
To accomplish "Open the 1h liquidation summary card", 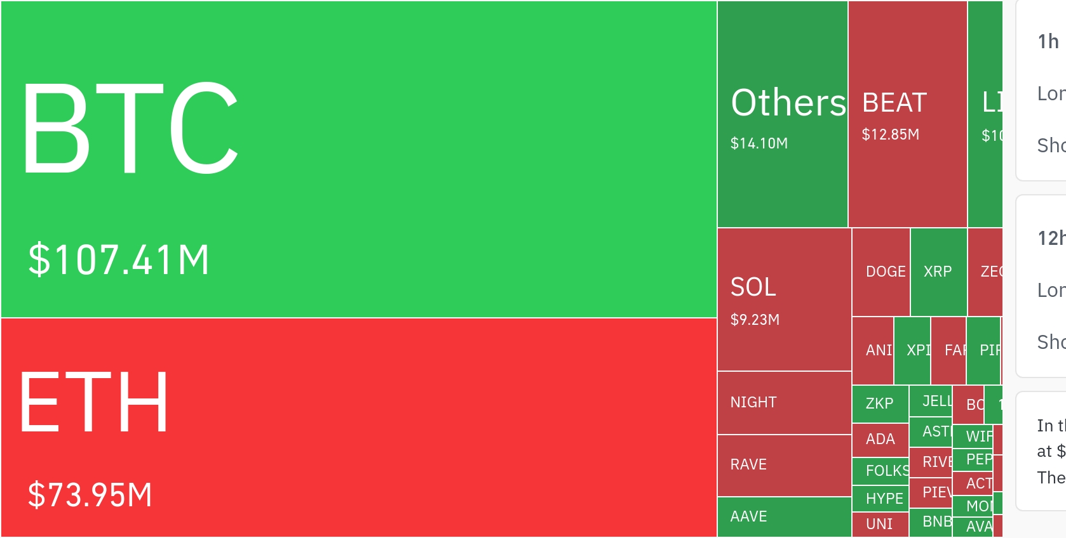I will tap(1043, 92).
